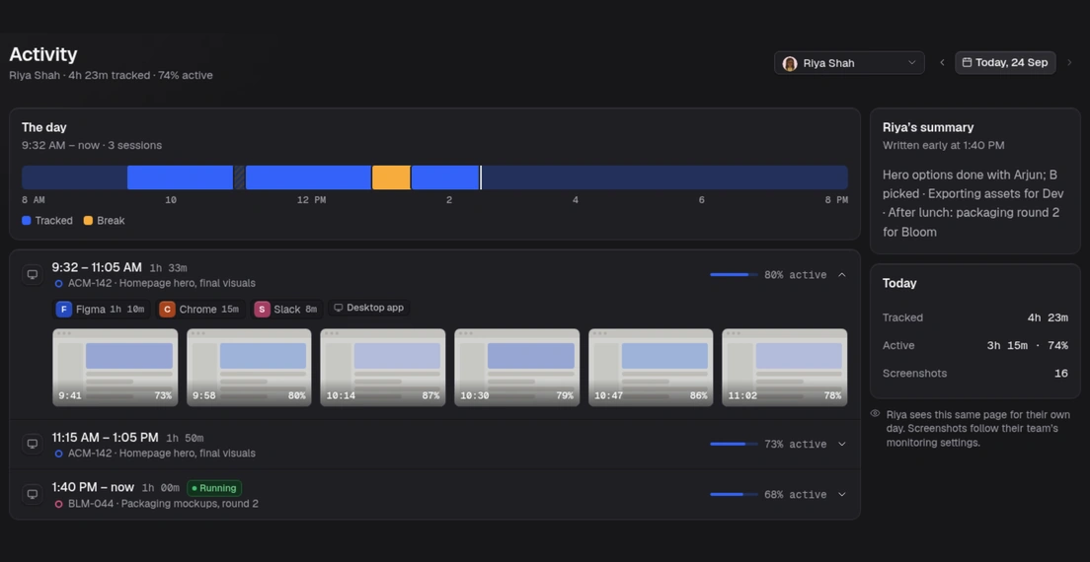The width and height of the screenshot is (1090, 562).
Task: Click ACM-142 task under 9:32 session
Action: (x=161, y=283)
